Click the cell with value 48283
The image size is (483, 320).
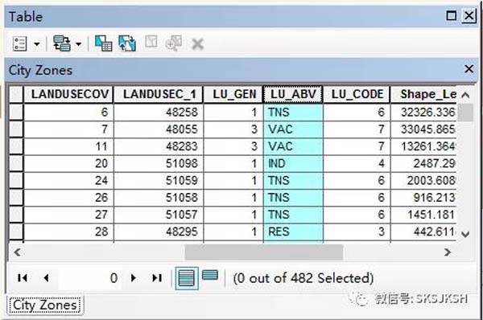coord(159,146)
